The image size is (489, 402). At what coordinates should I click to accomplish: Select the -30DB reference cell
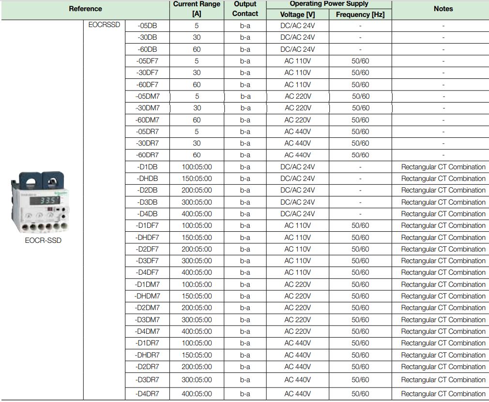147,37
